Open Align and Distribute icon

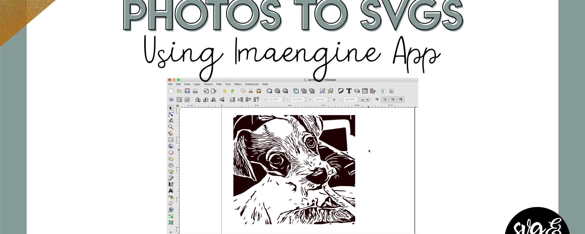(373, 91)
